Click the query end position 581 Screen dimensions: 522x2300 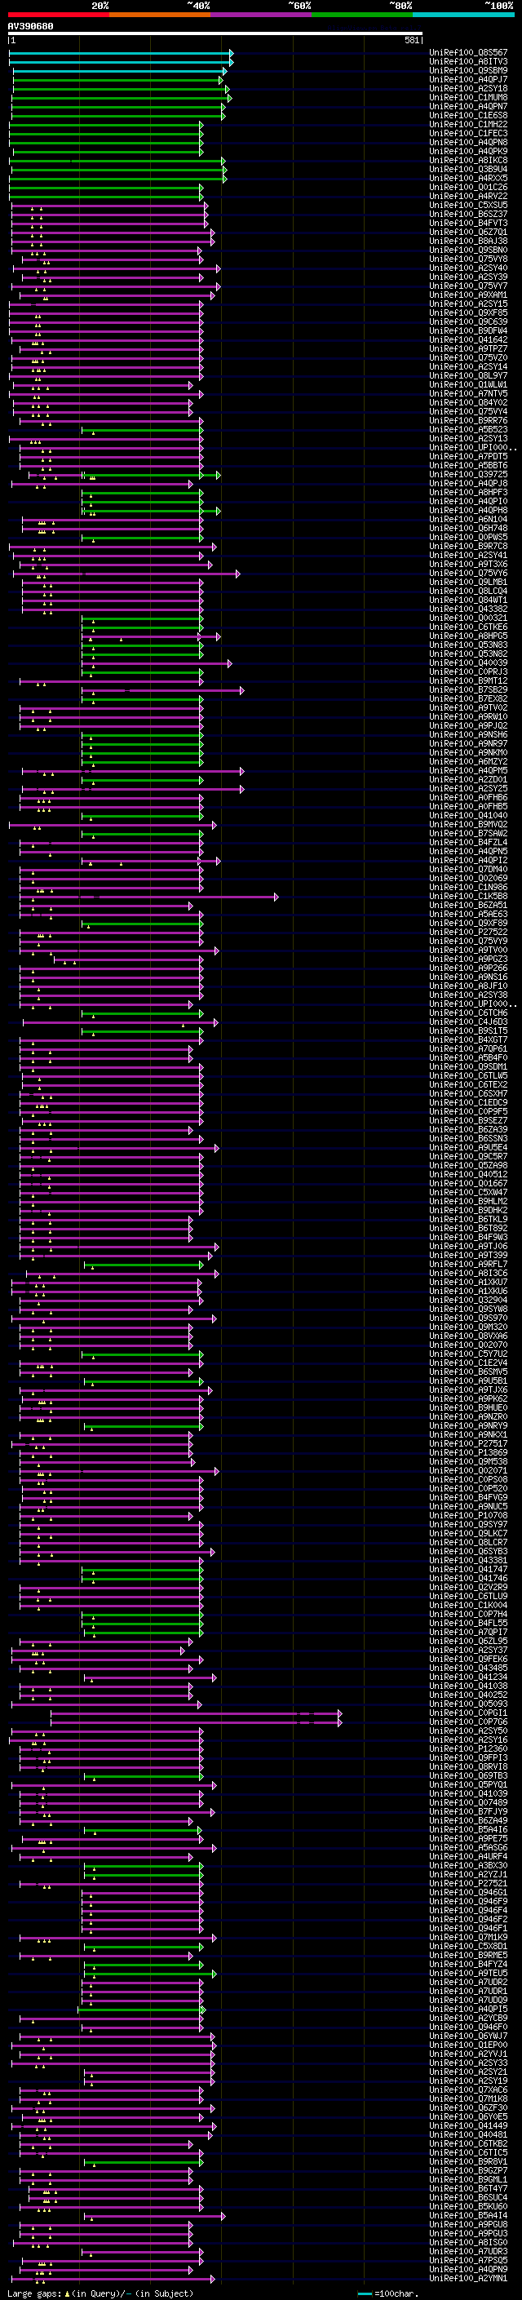411,40
